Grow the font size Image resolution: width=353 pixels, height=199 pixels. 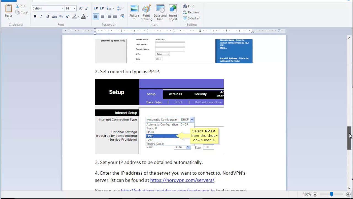pyautogui.click(x=81, y=8)
